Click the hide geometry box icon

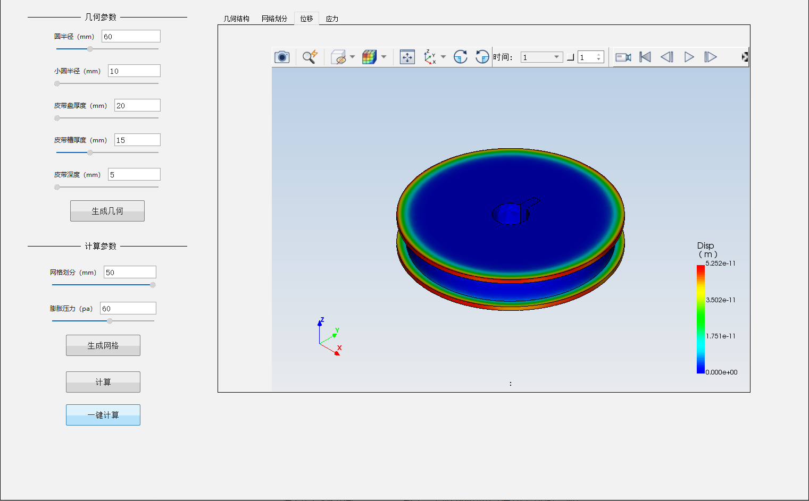click(x=338, y=57)
